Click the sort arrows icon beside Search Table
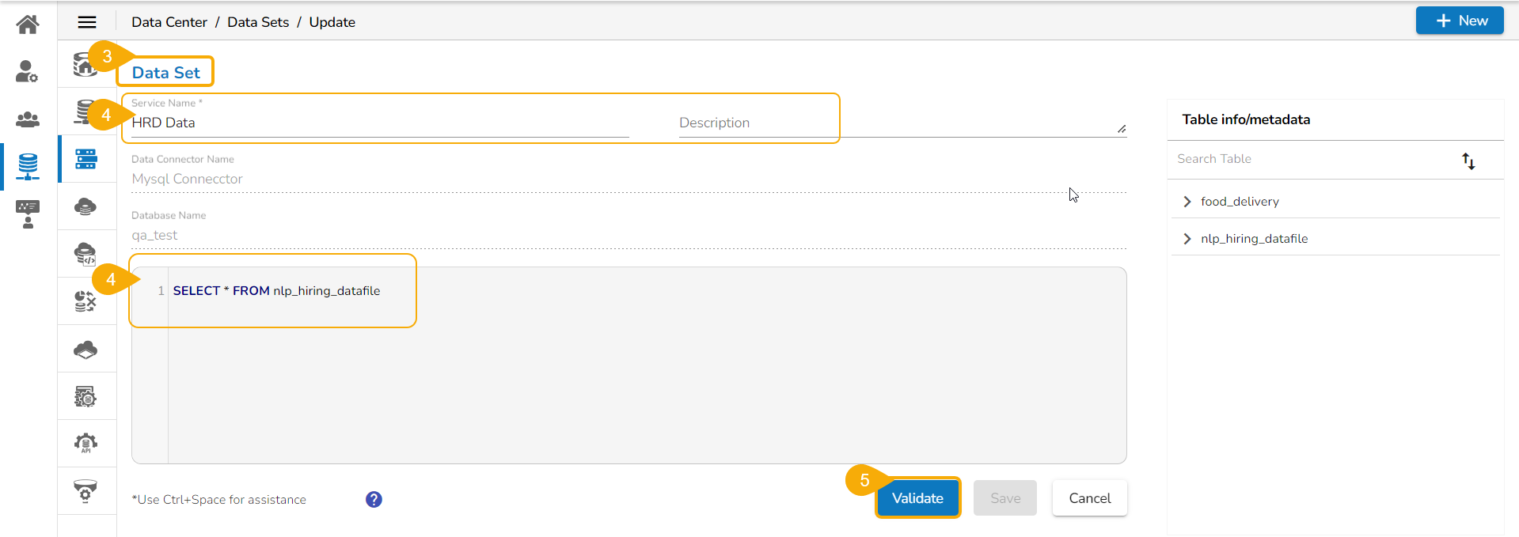This screenshot has width=1519, height=537. pos(1468,161)
